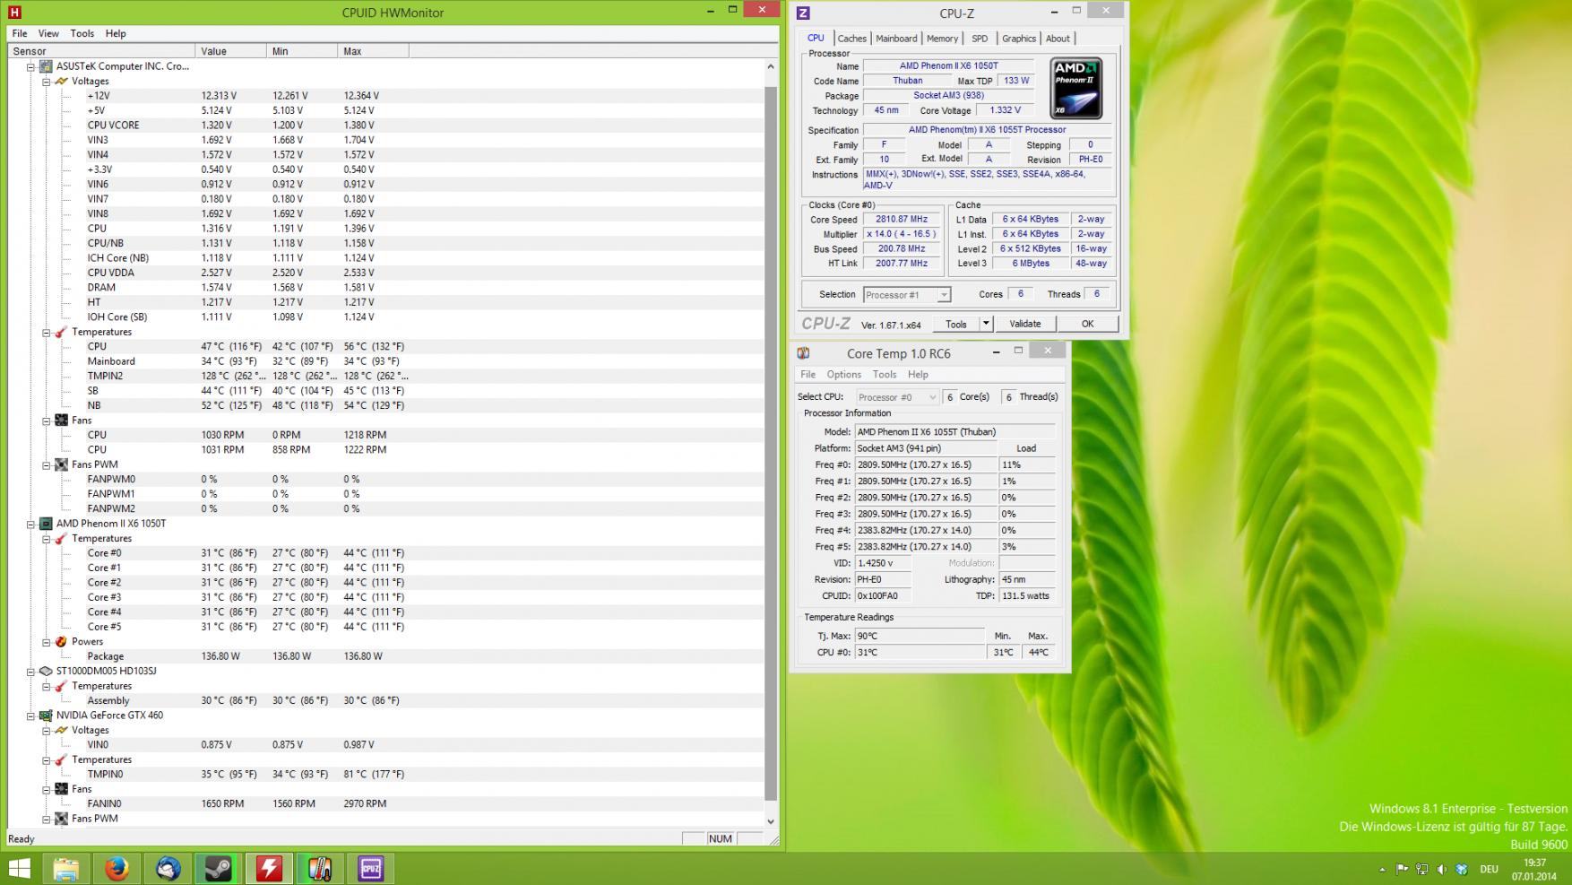This screenshot has height=885, width=1572.
Task: Click the HWMonitor title bar app icon
Action: point(14,13)
